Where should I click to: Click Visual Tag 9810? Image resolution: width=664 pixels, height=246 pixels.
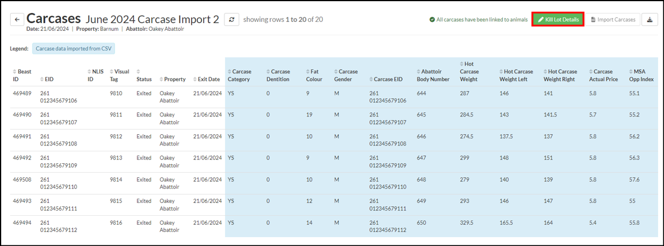point(116,93)
